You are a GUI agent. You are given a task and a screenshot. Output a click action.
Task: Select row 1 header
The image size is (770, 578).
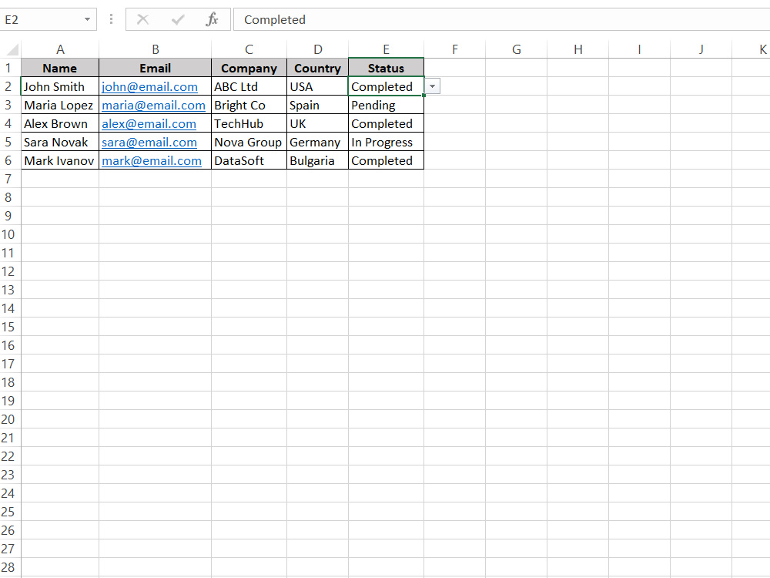coord(8,68)
